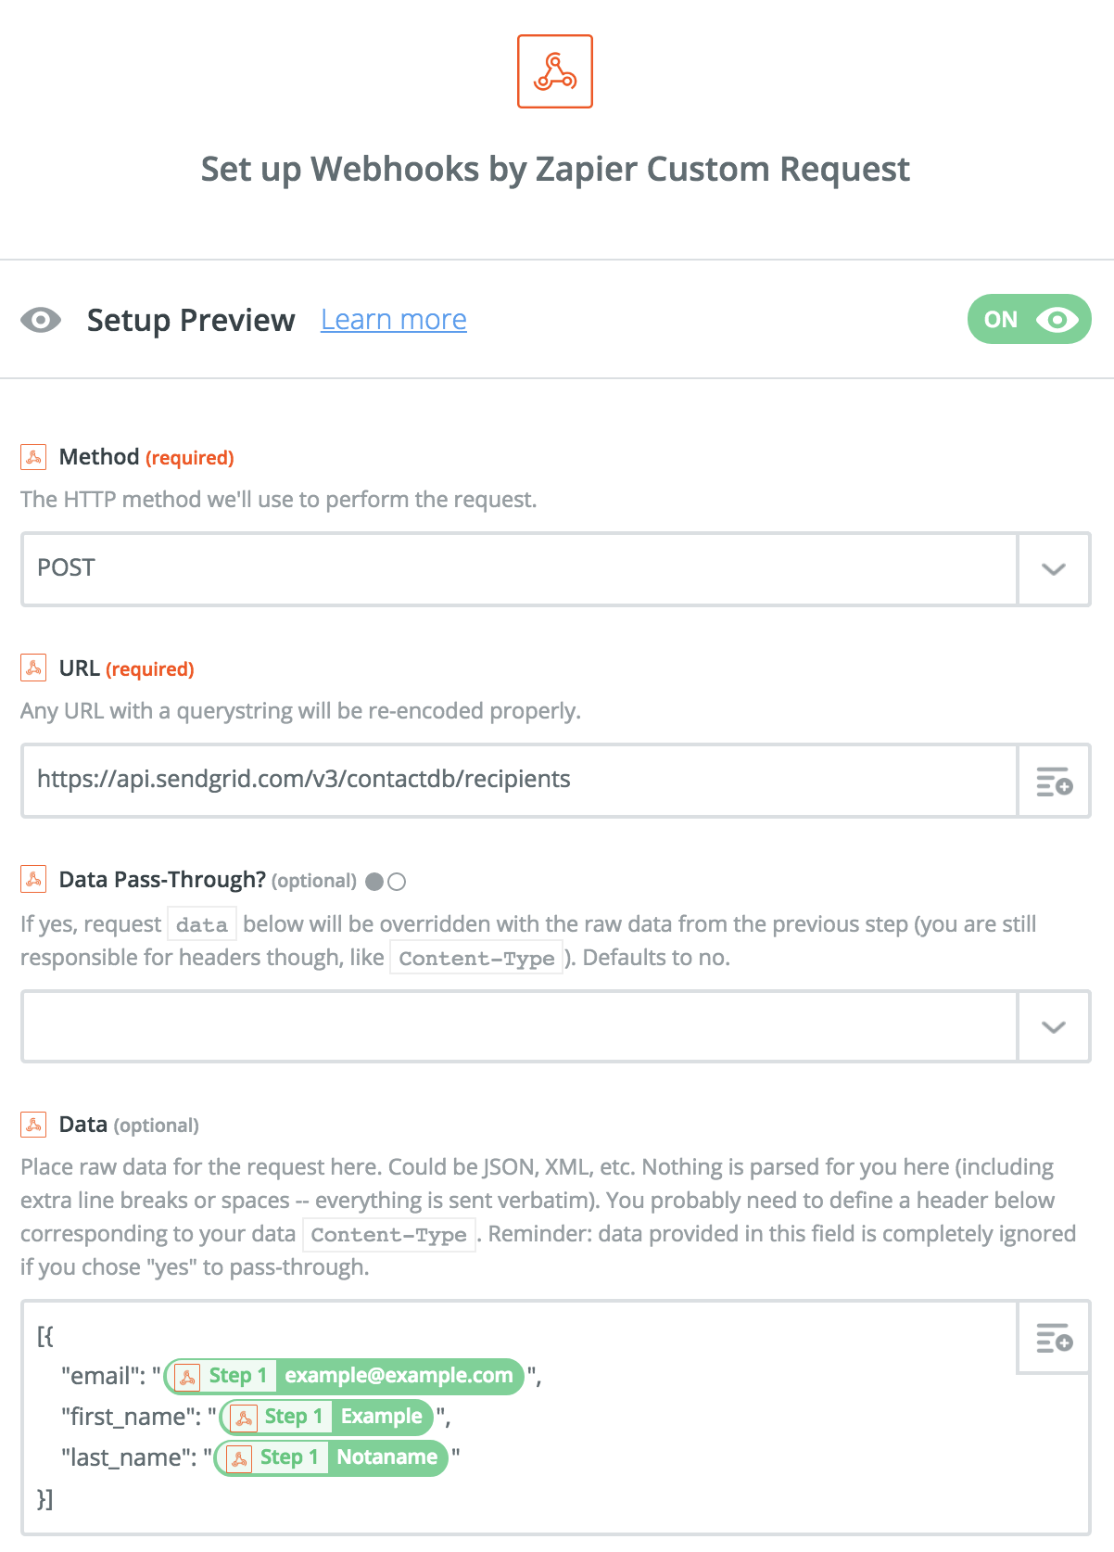
Task: Turn off the Setup Preview ON toggle
Action: click(x=1029, y=320)
